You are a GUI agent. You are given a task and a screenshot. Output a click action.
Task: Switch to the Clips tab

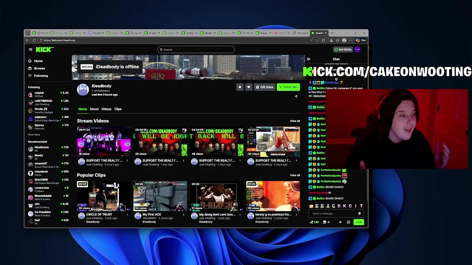(118, 109)
